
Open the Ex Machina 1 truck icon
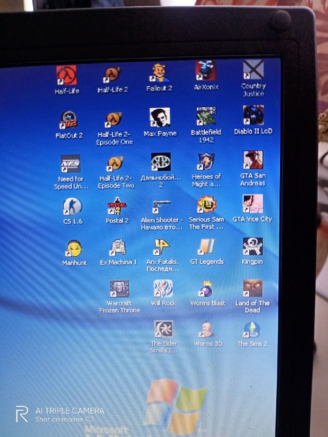pos(118,247)
